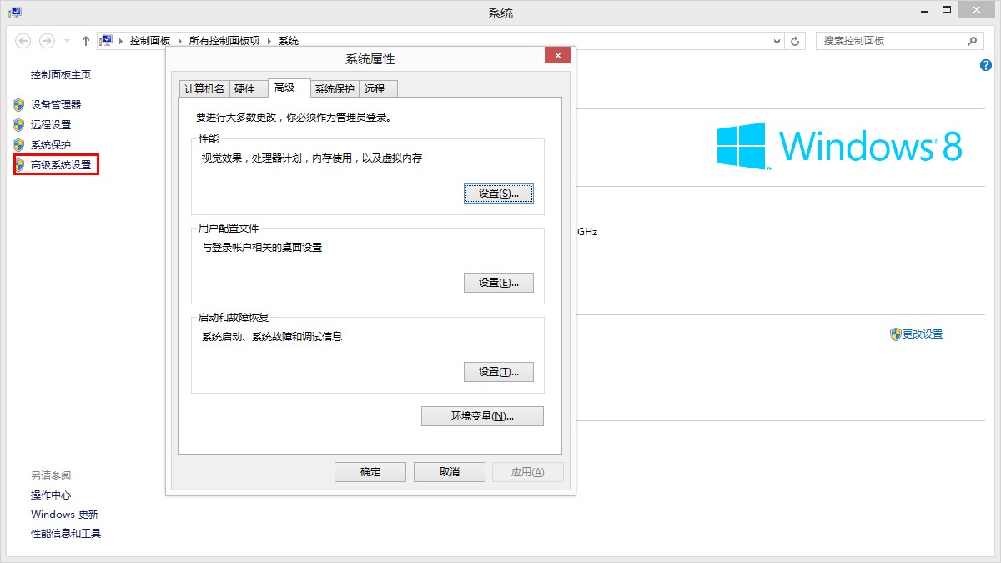Open the recent locations dropdown arrow
1001x563 pixels.
pyautogui.click(x=67, y=41)
